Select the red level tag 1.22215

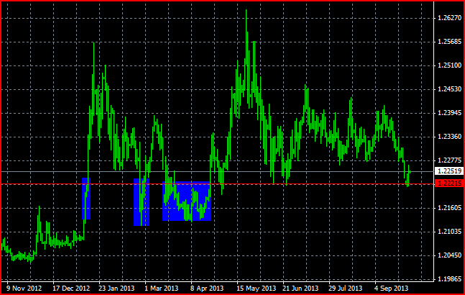coord(449,183)
